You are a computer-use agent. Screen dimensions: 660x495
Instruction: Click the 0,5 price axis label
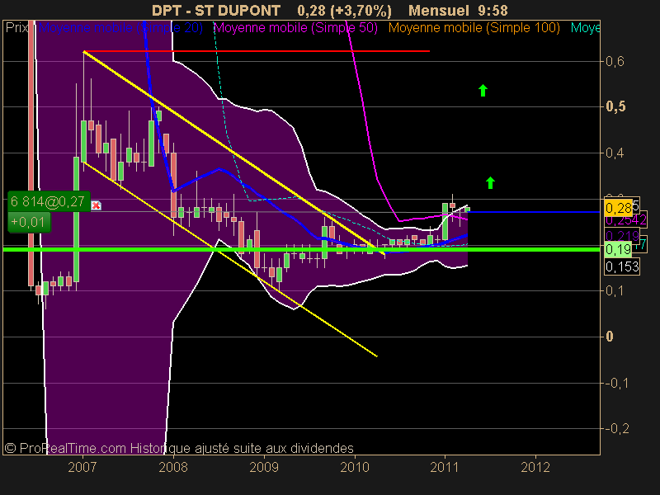point(615,107)
